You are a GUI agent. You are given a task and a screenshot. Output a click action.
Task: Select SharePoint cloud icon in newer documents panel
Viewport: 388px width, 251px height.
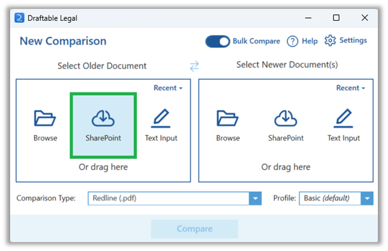(285, 118)
